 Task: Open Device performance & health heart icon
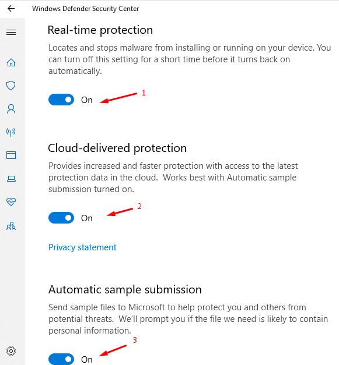[11, 201]
